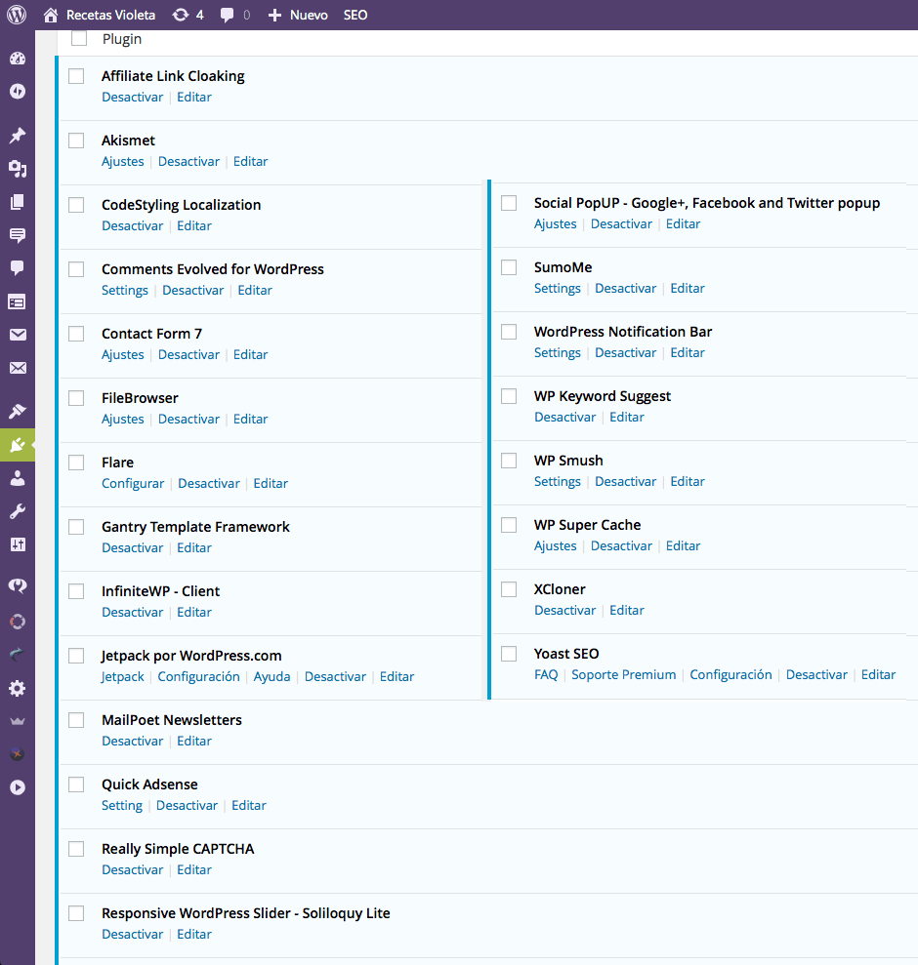Check the Flare plugin checkbox
The image size is (918, 965).
(76, 462)
